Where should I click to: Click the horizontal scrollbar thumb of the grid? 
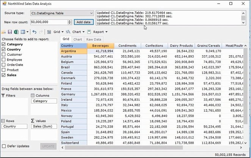click(x=124, y=147)
